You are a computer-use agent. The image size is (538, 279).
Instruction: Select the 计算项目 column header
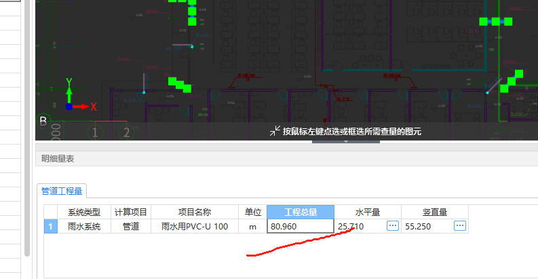click(x=131, y=212)
